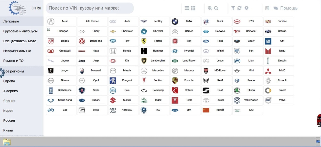Viewport: 321px width, 147px height.
Task: Open the Suzuki brand logo
Action: click(113, 100)
